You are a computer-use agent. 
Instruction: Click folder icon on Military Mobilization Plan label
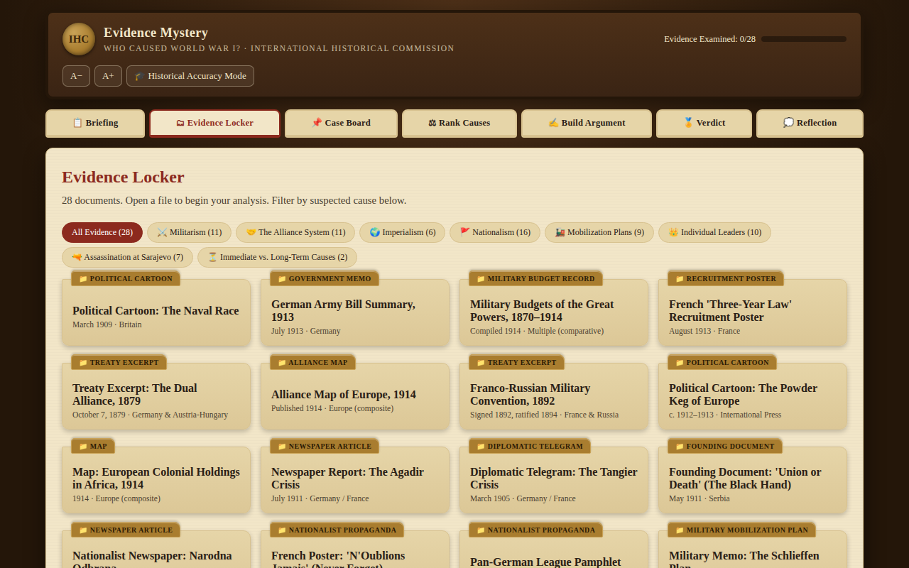(x=680, y=530)
